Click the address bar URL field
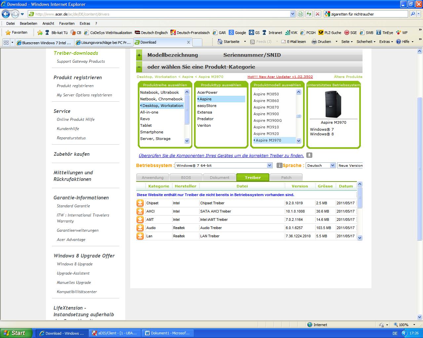Image resolution: width=423 pixels, height=338 pixels. click(159, 14)
